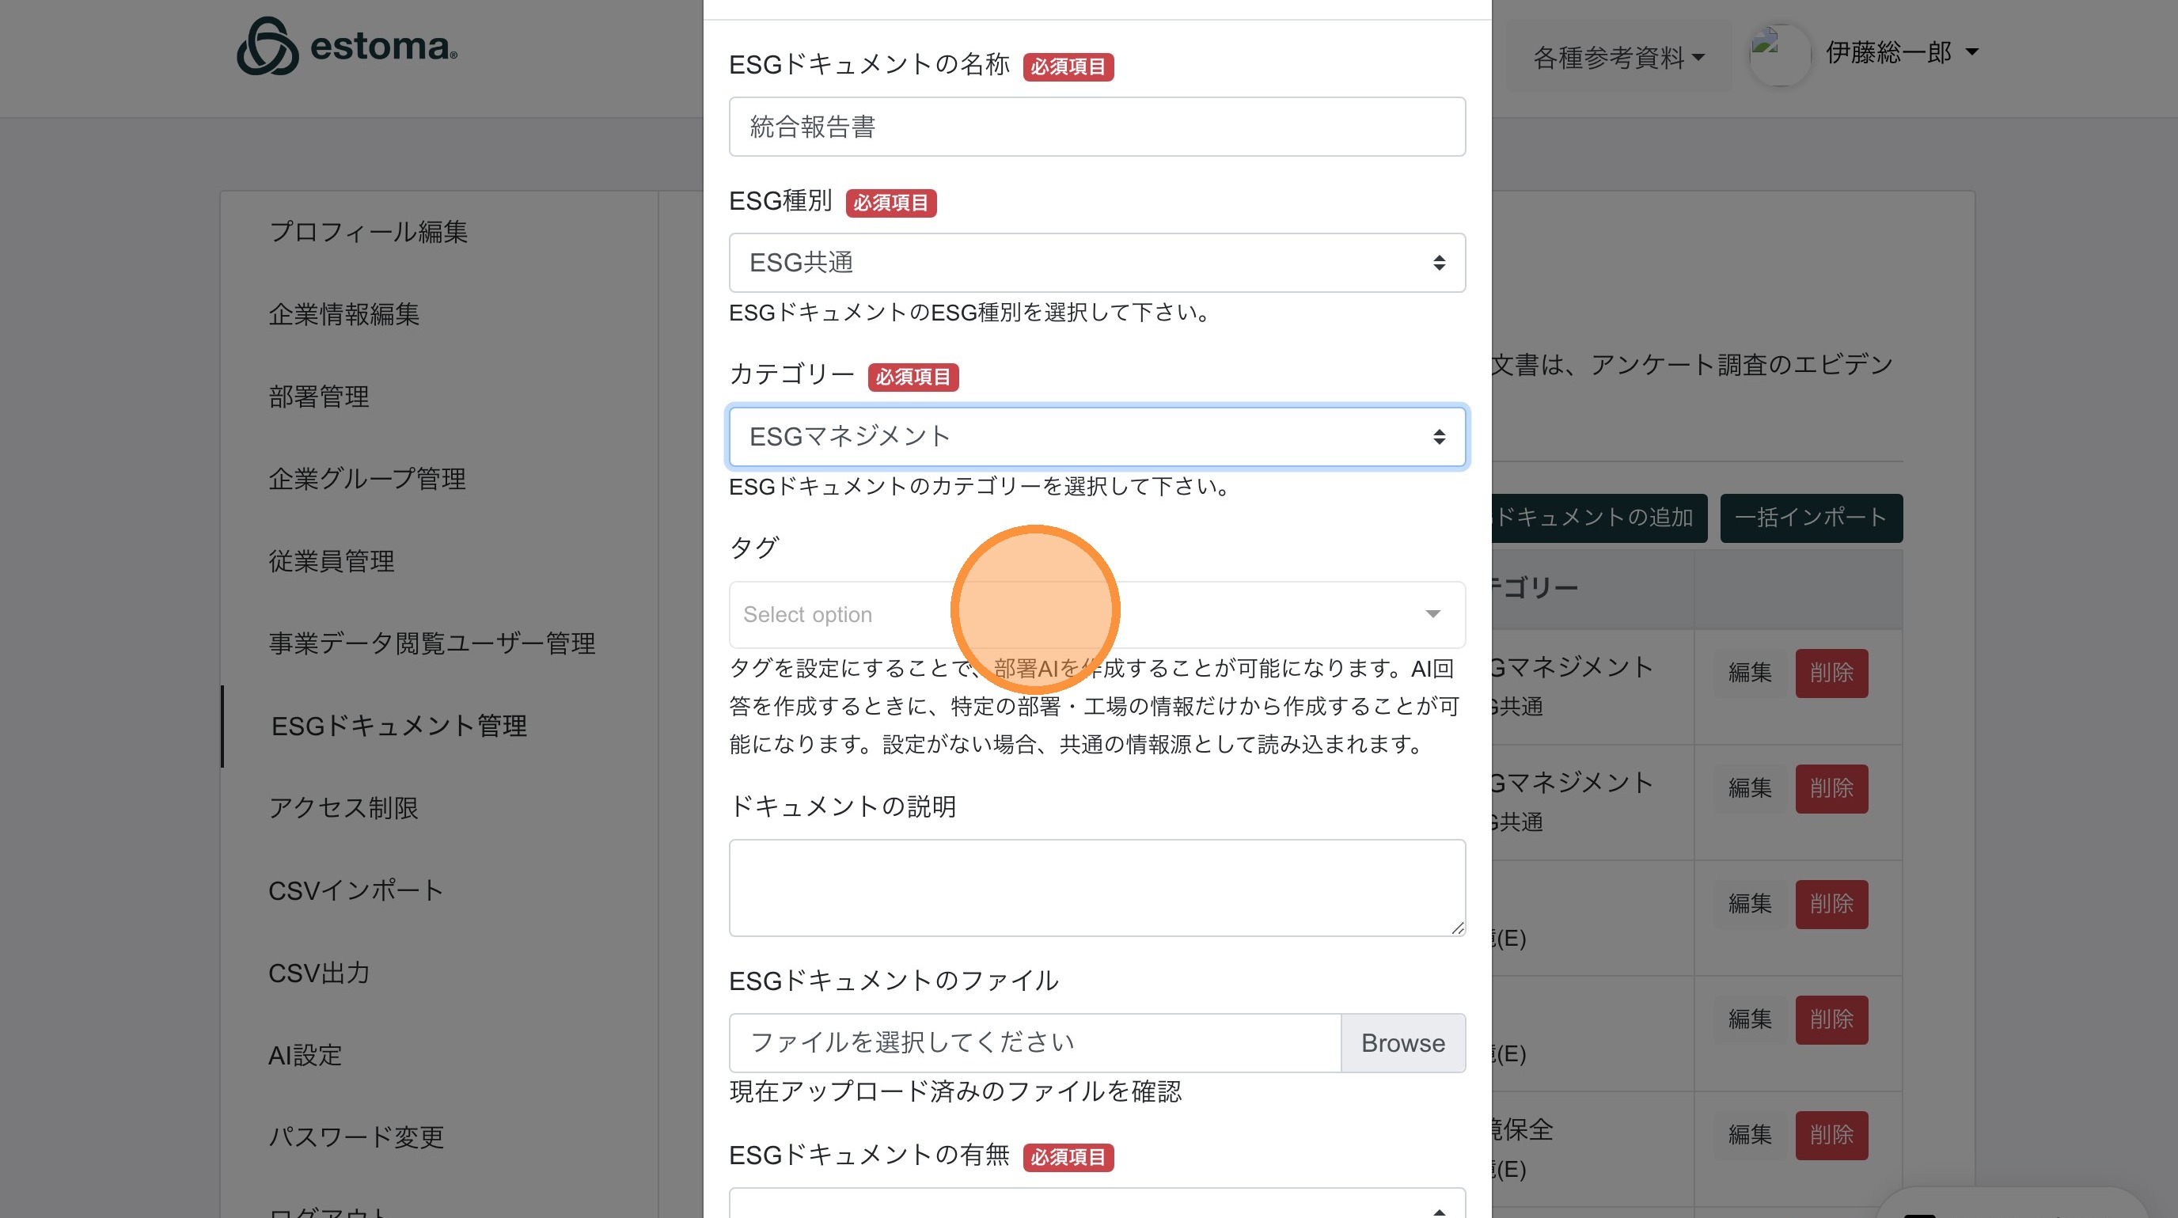
Task: Click the 一括インポート button
Action: (x=1810, y=518)
